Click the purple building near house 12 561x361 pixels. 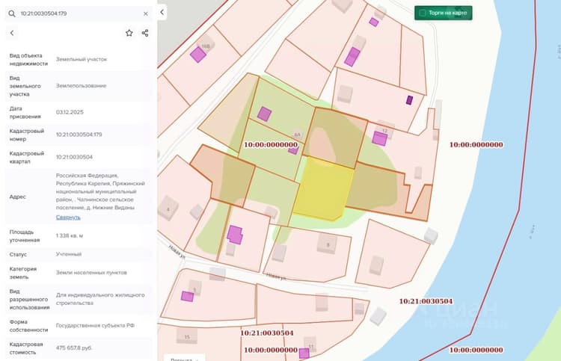point(379,138)
